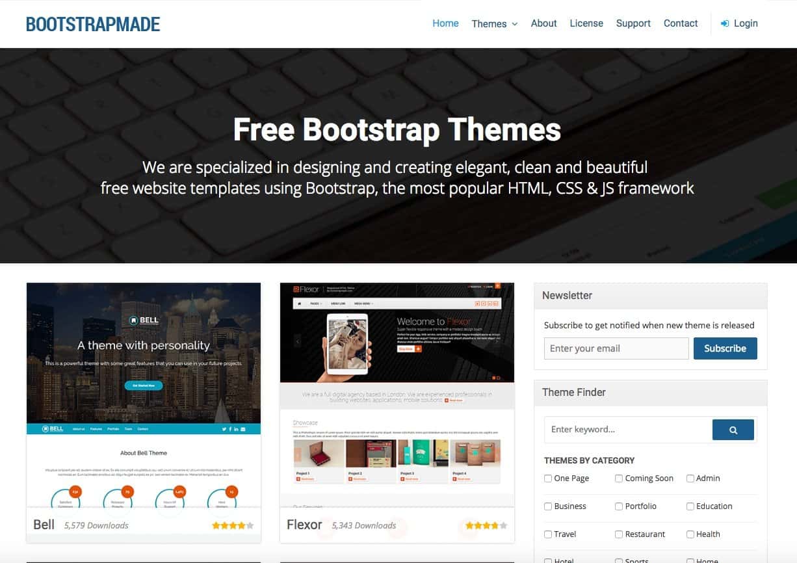Click the 'Free Bootstrap Themes' hero heading
This screenshot has height=563, width=797.
click(397, 129)
